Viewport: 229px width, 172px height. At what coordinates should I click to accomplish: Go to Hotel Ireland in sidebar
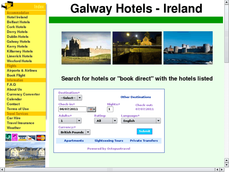pyautogui.click(x=17, y=17)
